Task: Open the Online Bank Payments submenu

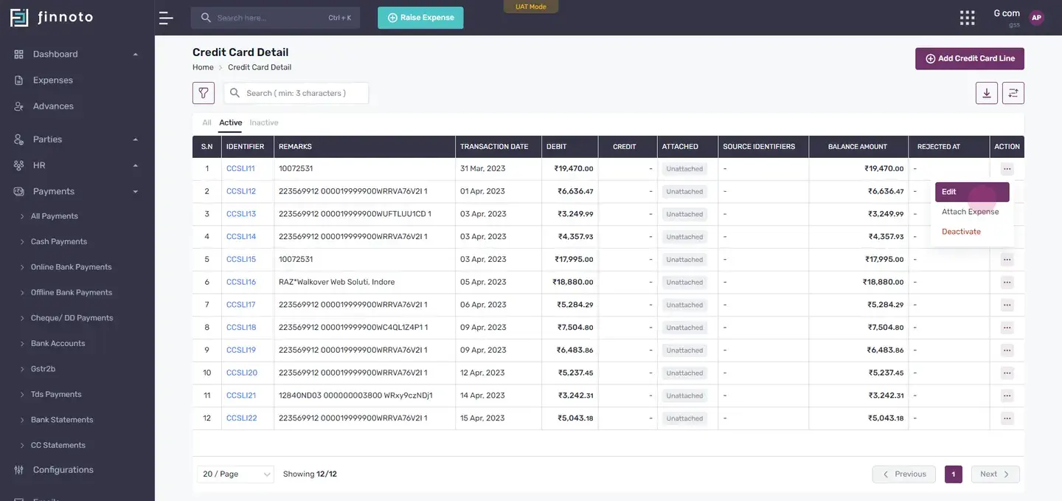Action: click(71, 267)
